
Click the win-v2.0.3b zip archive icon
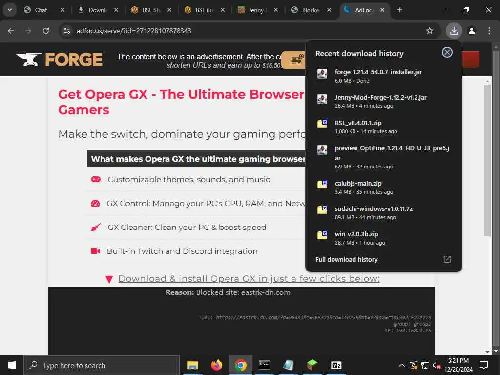322,235
